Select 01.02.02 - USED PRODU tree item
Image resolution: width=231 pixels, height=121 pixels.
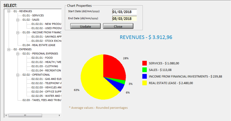click(x=46, y=28)
